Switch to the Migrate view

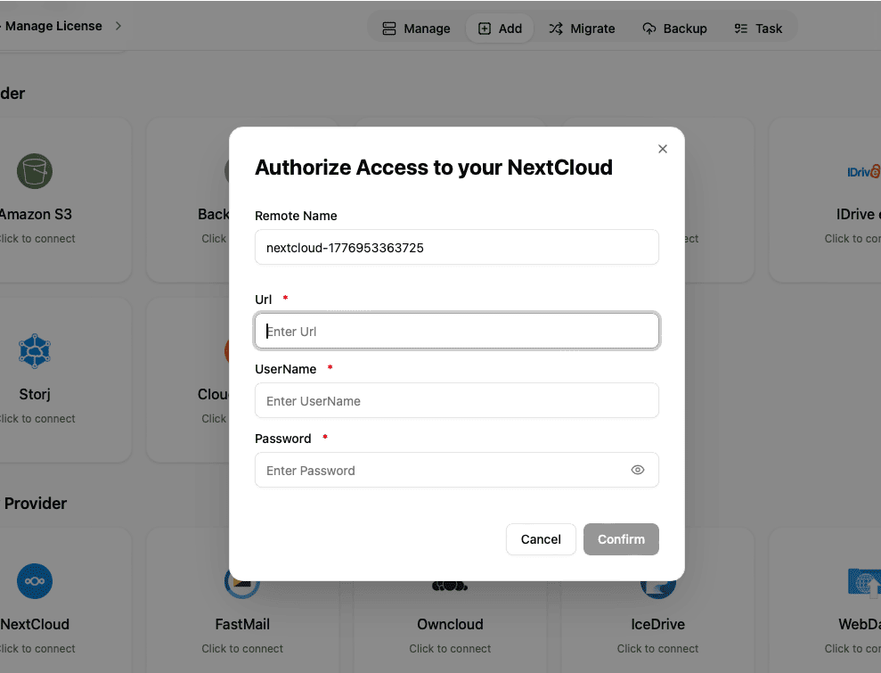pos(583,28)
